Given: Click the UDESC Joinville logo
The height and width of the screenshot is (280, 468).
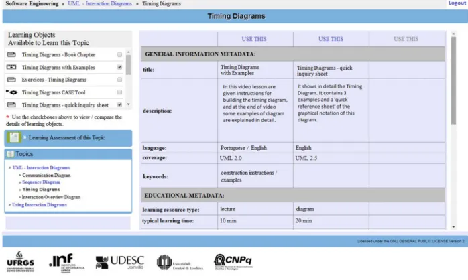Looking at the screenshot, I should click(x=120, y=262).
